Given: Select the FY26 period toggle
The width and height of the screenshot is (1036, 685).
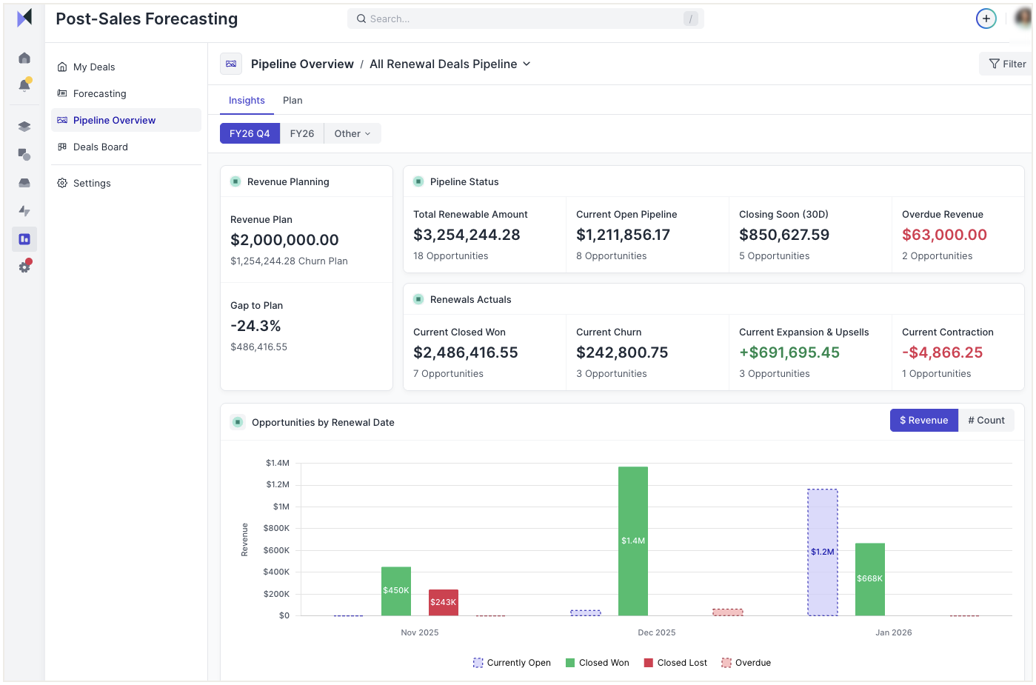Looking at the screenshot, I should (301, 133).
